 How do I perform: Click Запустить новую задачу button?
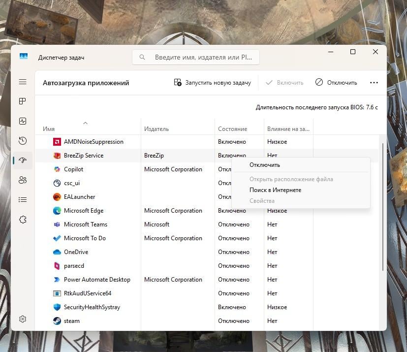point(212,83)
